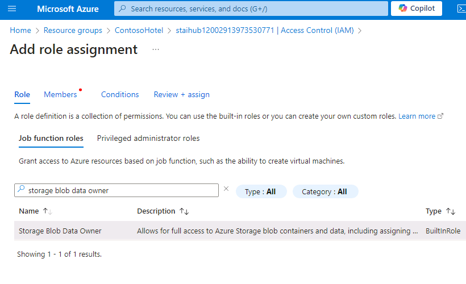Switch to the Review + assign tab

coord(182,94)
